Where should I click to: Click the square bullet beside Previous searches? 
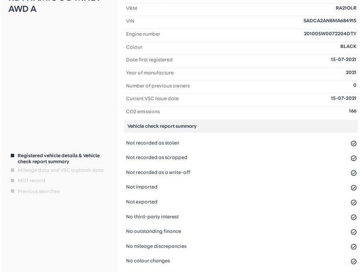pos(12,191)
